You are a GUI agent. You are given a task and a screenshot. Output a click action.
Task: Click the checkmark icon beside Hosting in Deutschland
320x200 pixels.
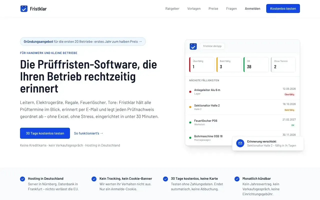22,179
